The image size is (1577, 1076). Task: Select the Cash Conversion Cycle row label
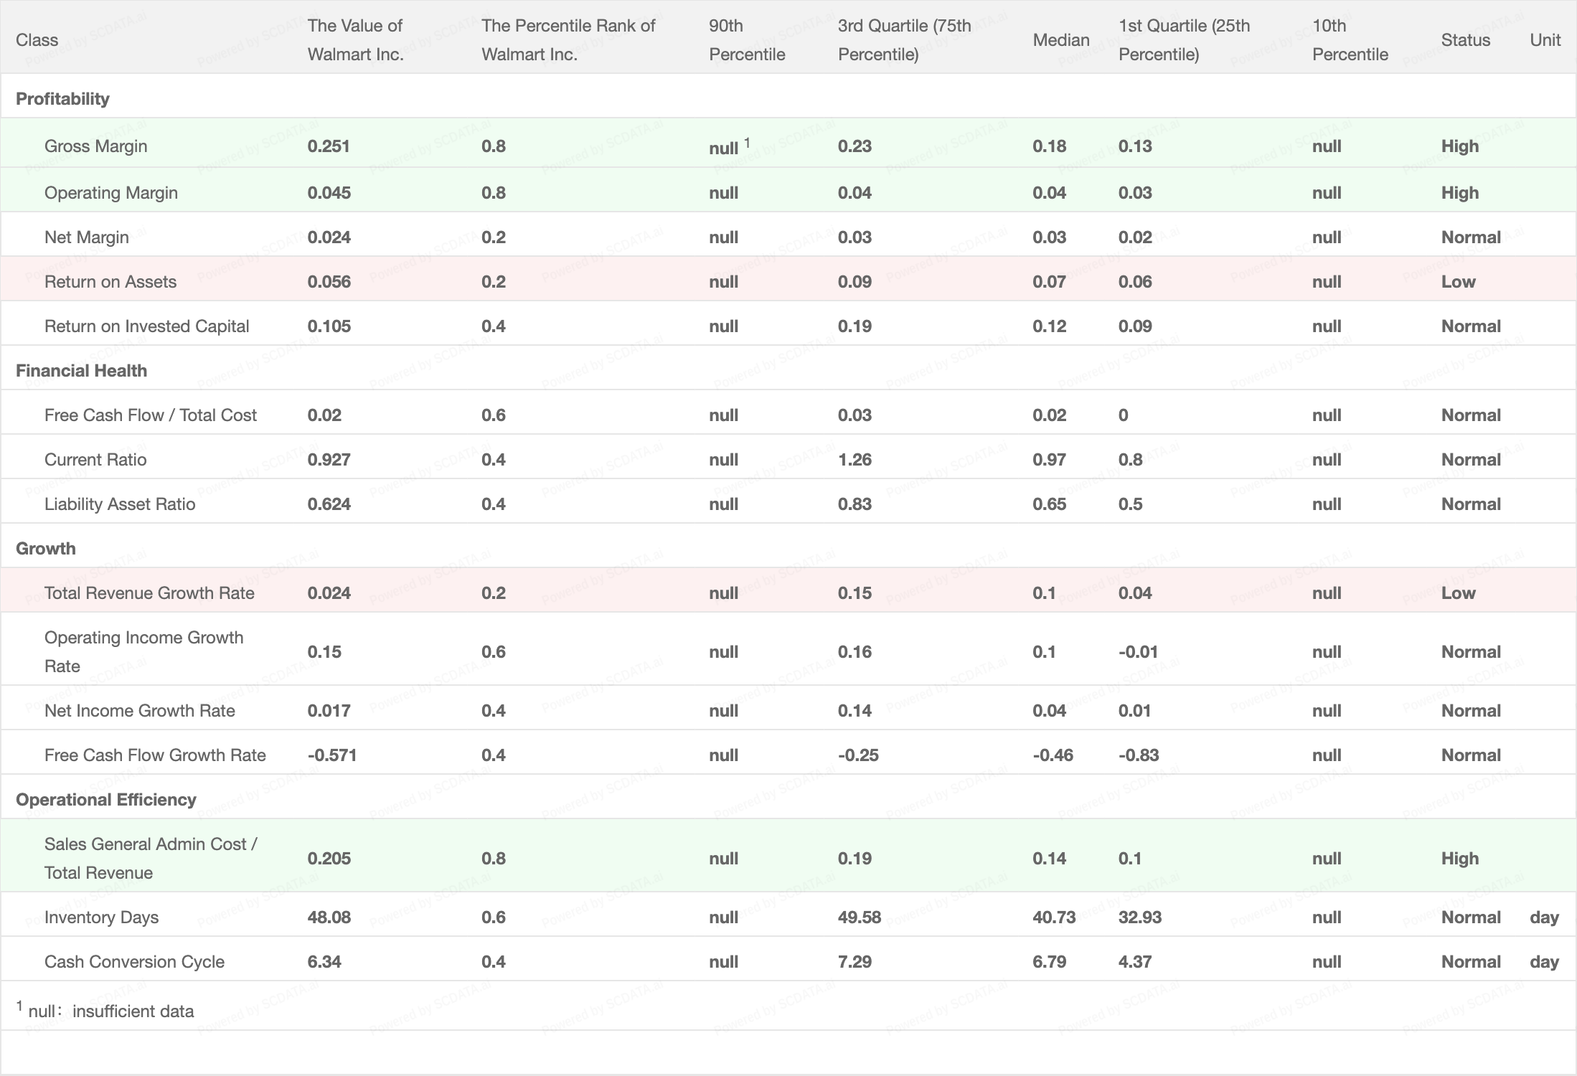pos(134,962)
